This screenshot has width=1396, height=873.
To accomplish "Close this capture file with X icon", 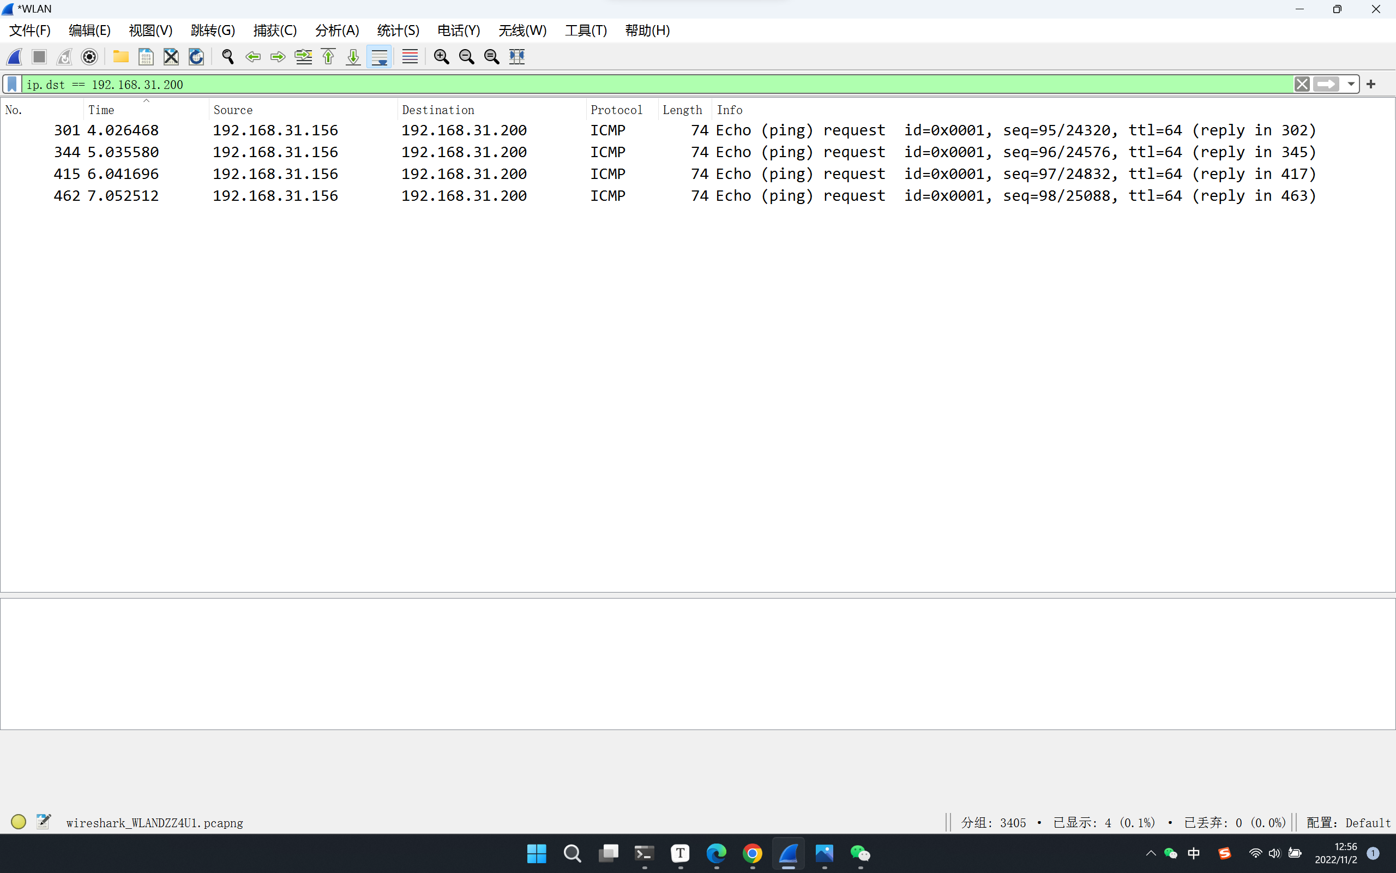I will point(171,57).
